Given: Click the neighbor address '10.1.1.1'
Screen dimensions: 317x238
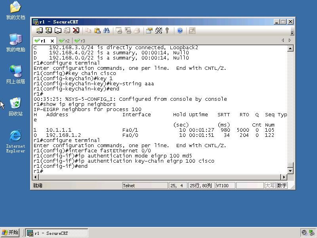Looking at the screenshot, I should pos(58,130).
